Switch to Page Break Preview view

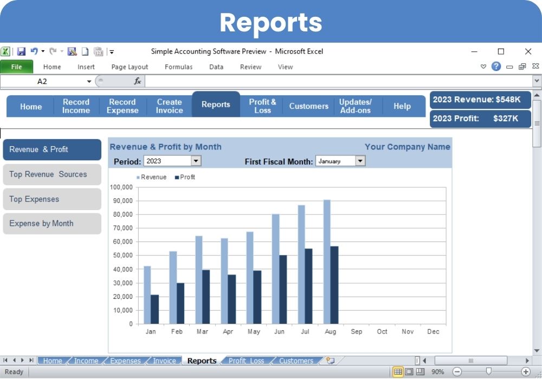pos(420,372)
